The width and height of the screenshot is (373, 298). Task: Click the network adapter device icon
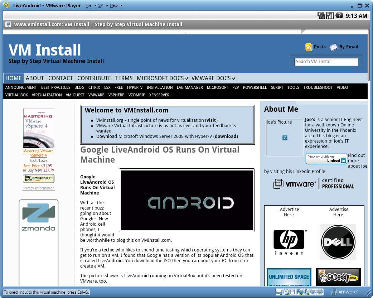pyautogui.click(x=300, y=292)
